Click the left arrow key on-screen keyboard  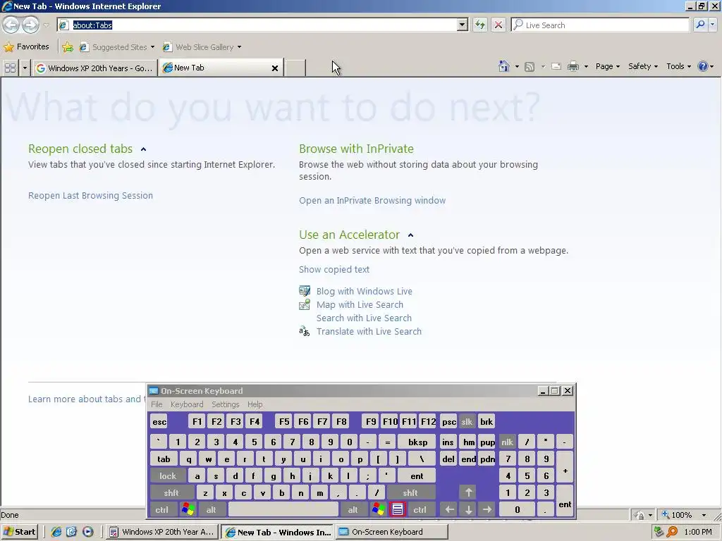449,509
